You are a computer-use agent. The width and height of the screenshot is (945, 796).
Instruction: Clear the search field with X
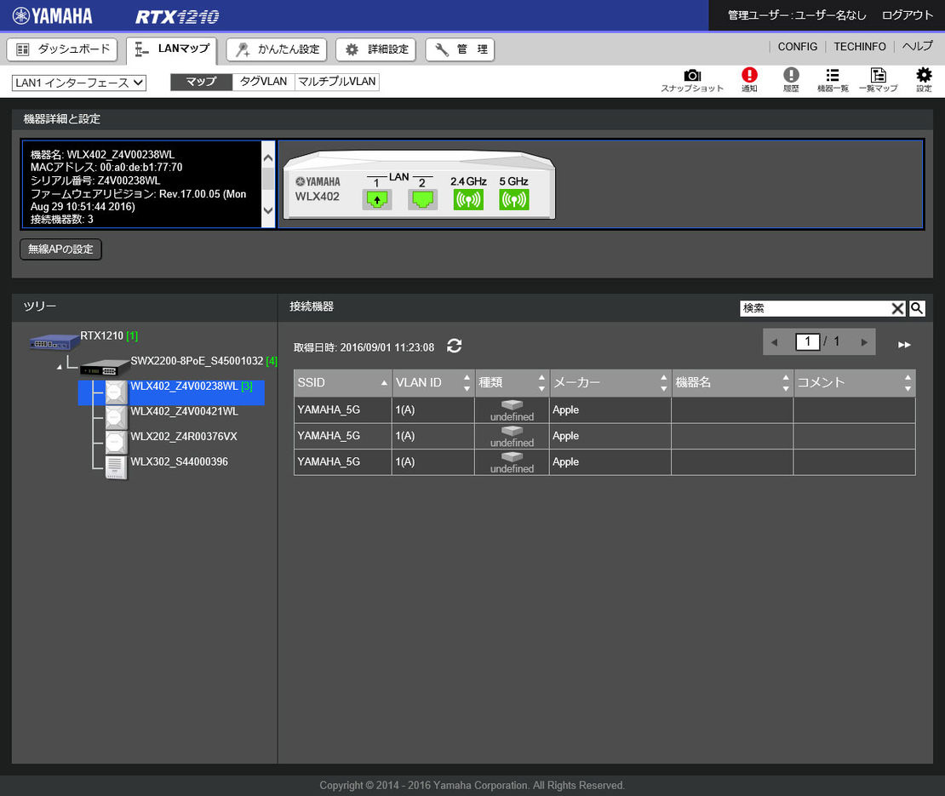click(897, 308)
